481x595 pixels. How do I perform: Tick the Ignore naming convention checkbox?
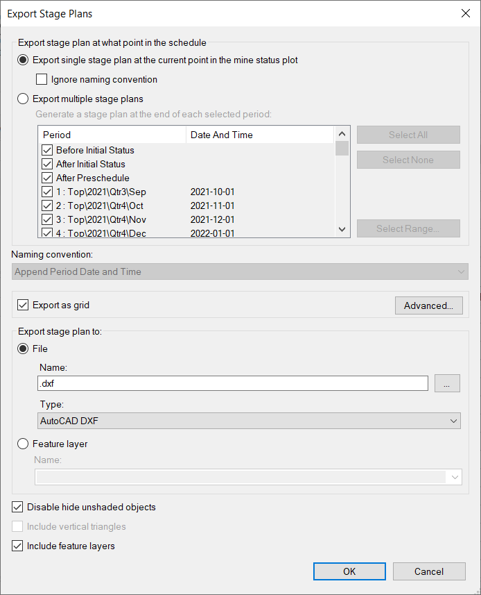(x=42, y=79)
